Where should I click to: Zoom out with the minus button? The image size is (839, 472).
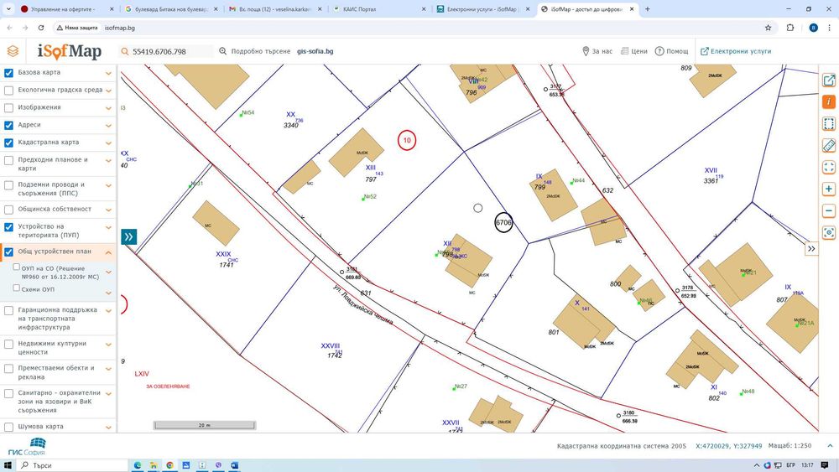click(828, 210)
